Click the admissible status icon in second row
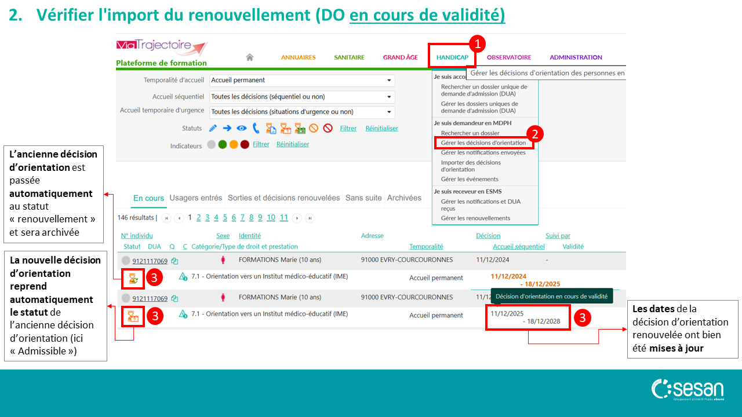Screen dimensions: 742x417 click(133, 316)
